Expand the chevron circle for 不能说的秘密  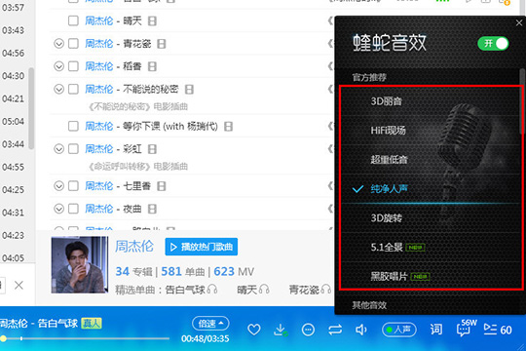click(x=58, y=89)
